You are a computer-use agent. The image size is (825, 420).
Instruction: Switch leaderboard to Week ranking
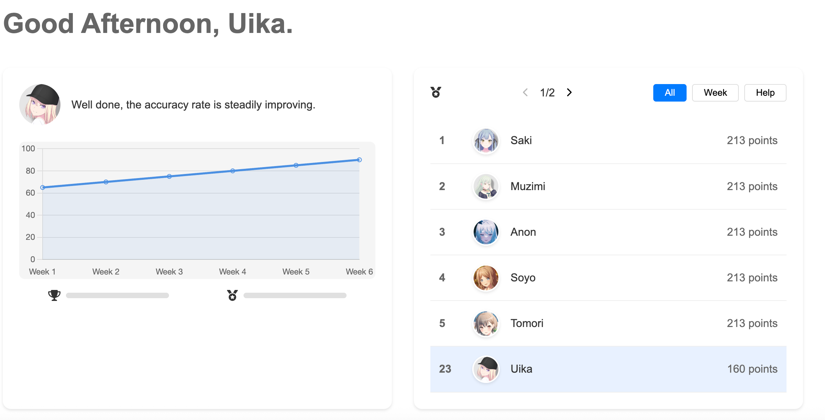[715, 93]
